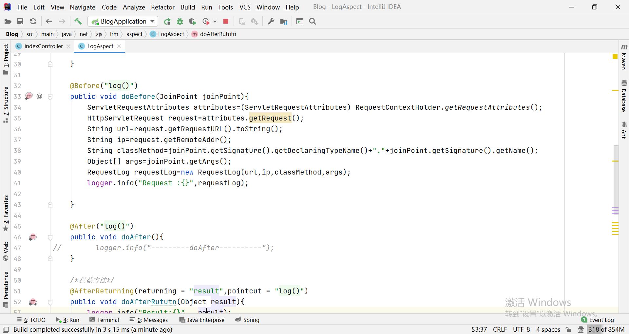Image resolution: width=629 pixels, height=334 pixels.
Task: Toggle the file read-only lock icon
Action: tap(569, 329)
